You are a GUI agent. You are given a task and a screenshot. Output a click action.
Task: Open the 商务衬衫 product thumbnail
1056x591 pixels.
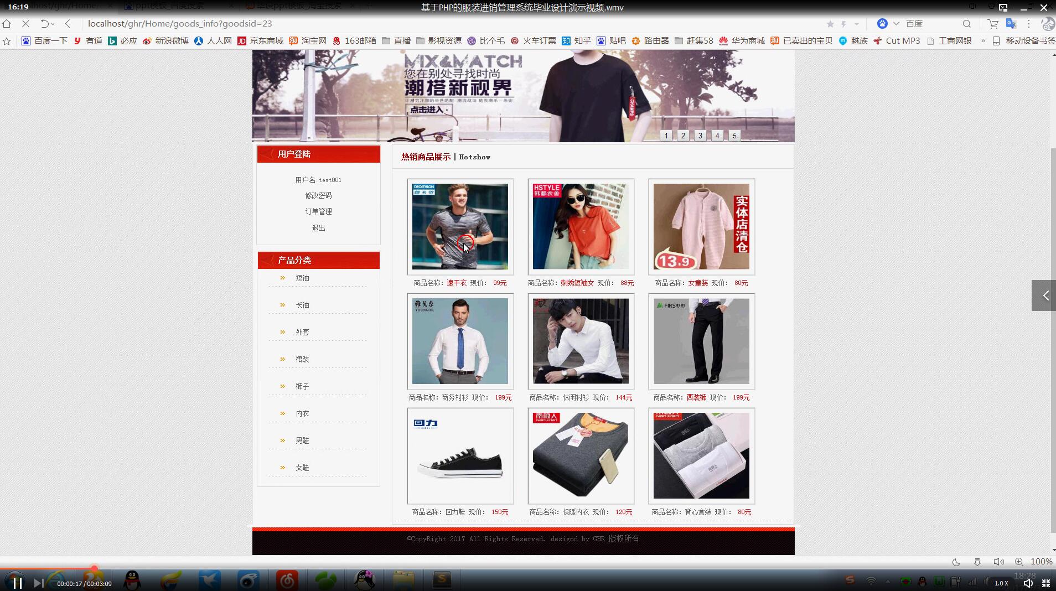(460, 341)
